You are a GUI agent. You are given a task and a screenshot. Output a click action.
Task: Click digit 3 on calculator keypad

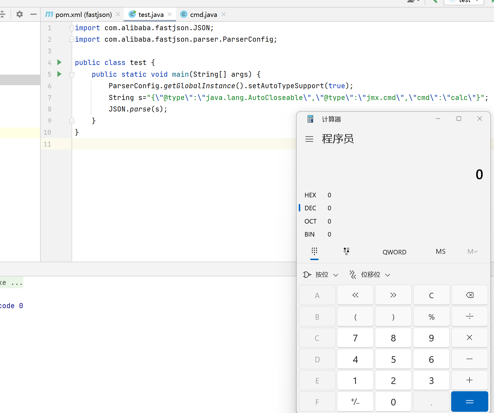click(432, 380)
